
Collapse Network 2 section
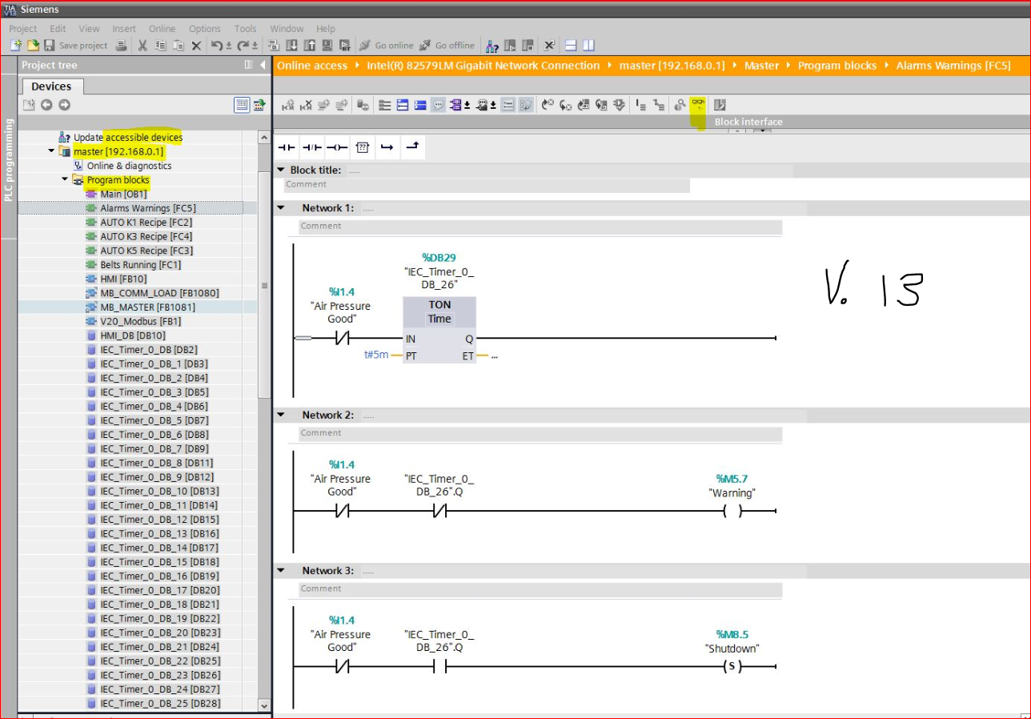coord(281,415)
